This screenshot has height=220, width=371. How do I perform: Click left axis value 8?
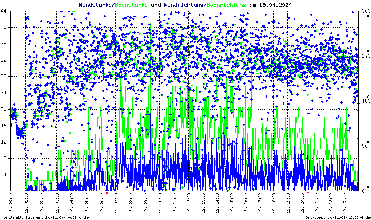point(5,158)
